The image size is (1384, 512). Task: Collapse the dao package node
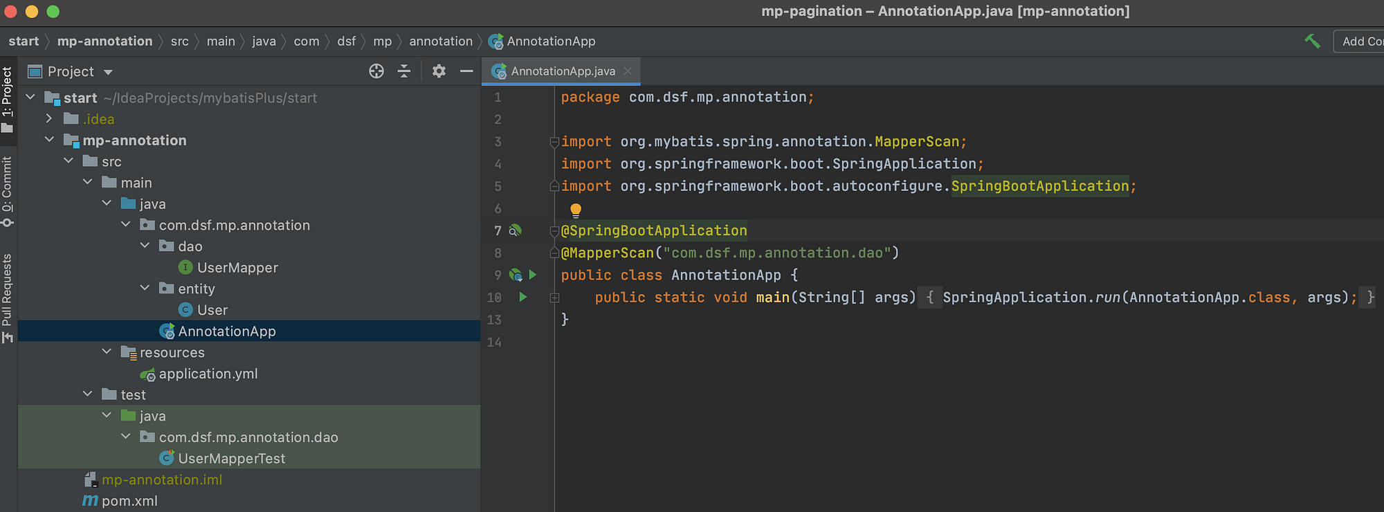[x=145, y=246]
